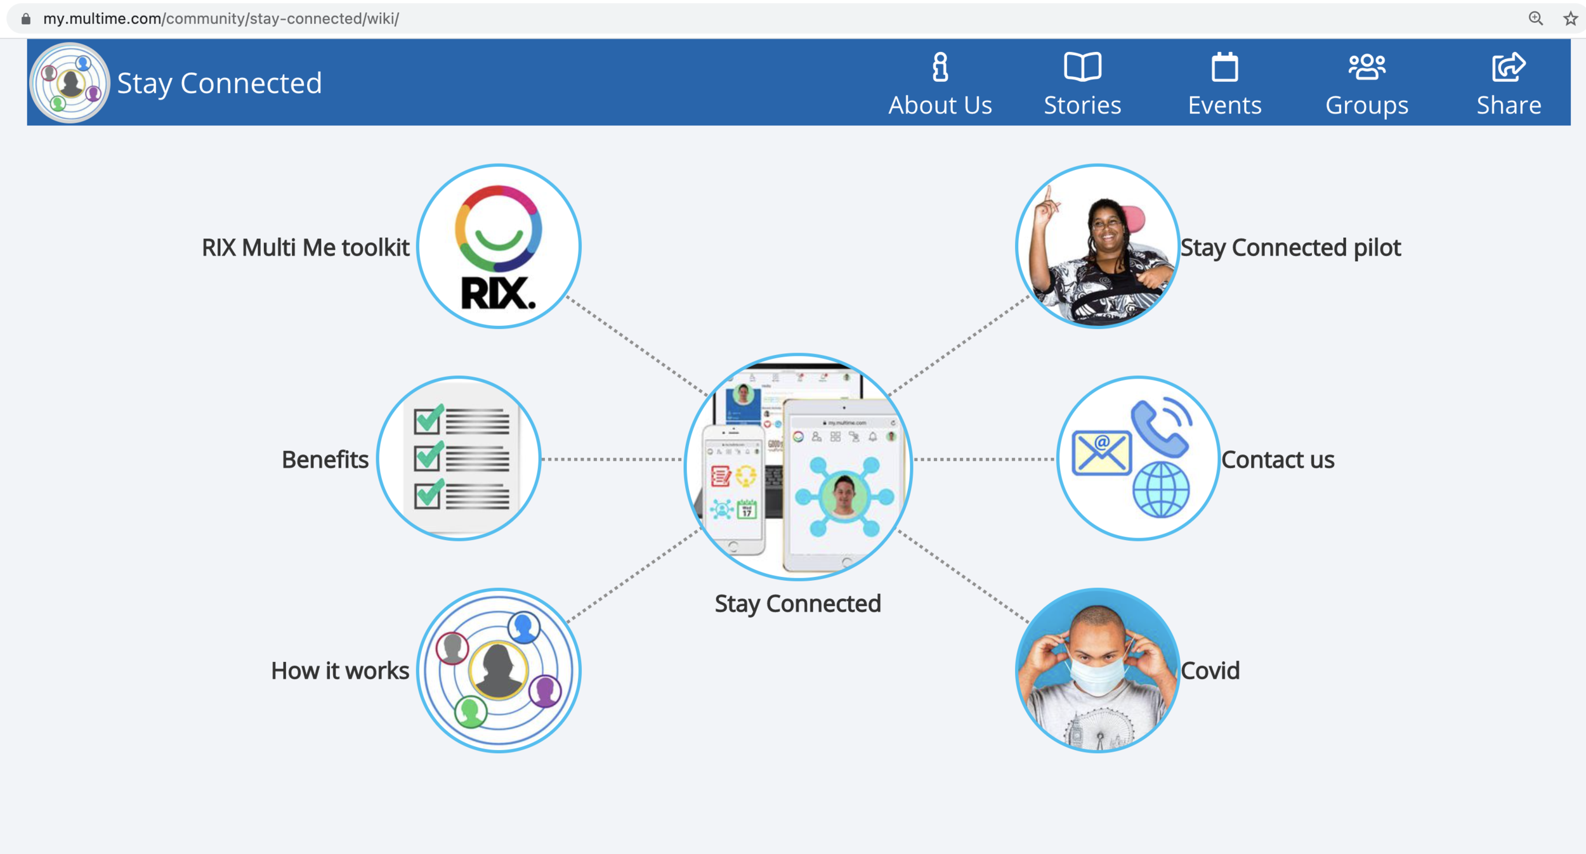Click the central Stay Connected devices node

coord(798,467)
